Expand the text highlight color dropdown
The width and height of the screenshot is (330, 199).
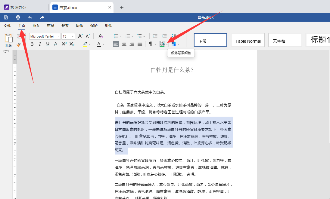point(89,44)
